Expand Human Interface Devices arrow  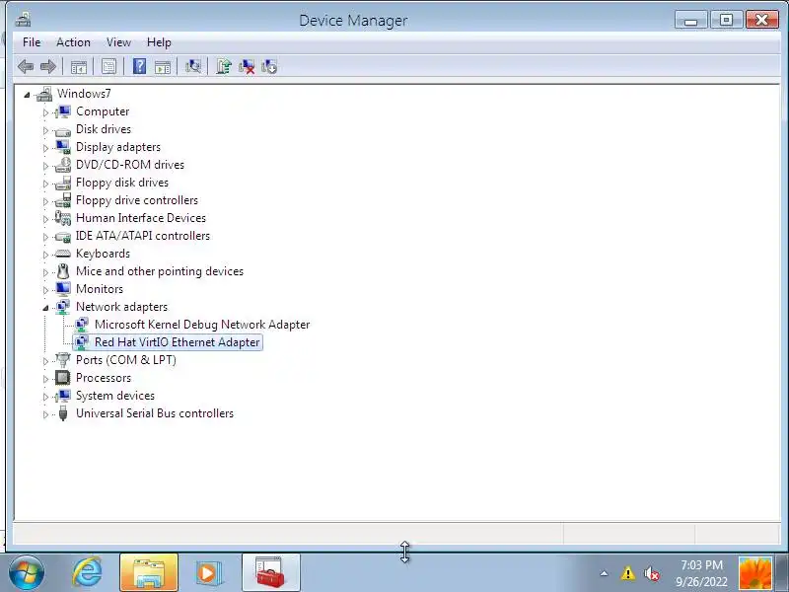[x=45, y=219]
